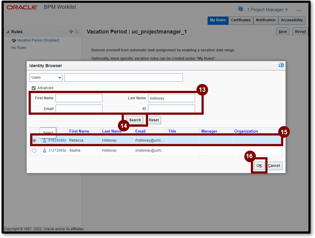Click the Reset button

point(154,120)
